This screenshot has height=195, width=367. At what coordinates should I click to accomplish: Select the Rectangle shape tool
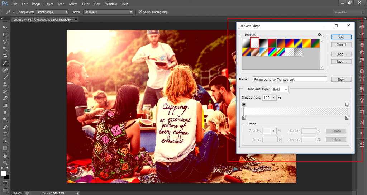[x=5, y=148]
